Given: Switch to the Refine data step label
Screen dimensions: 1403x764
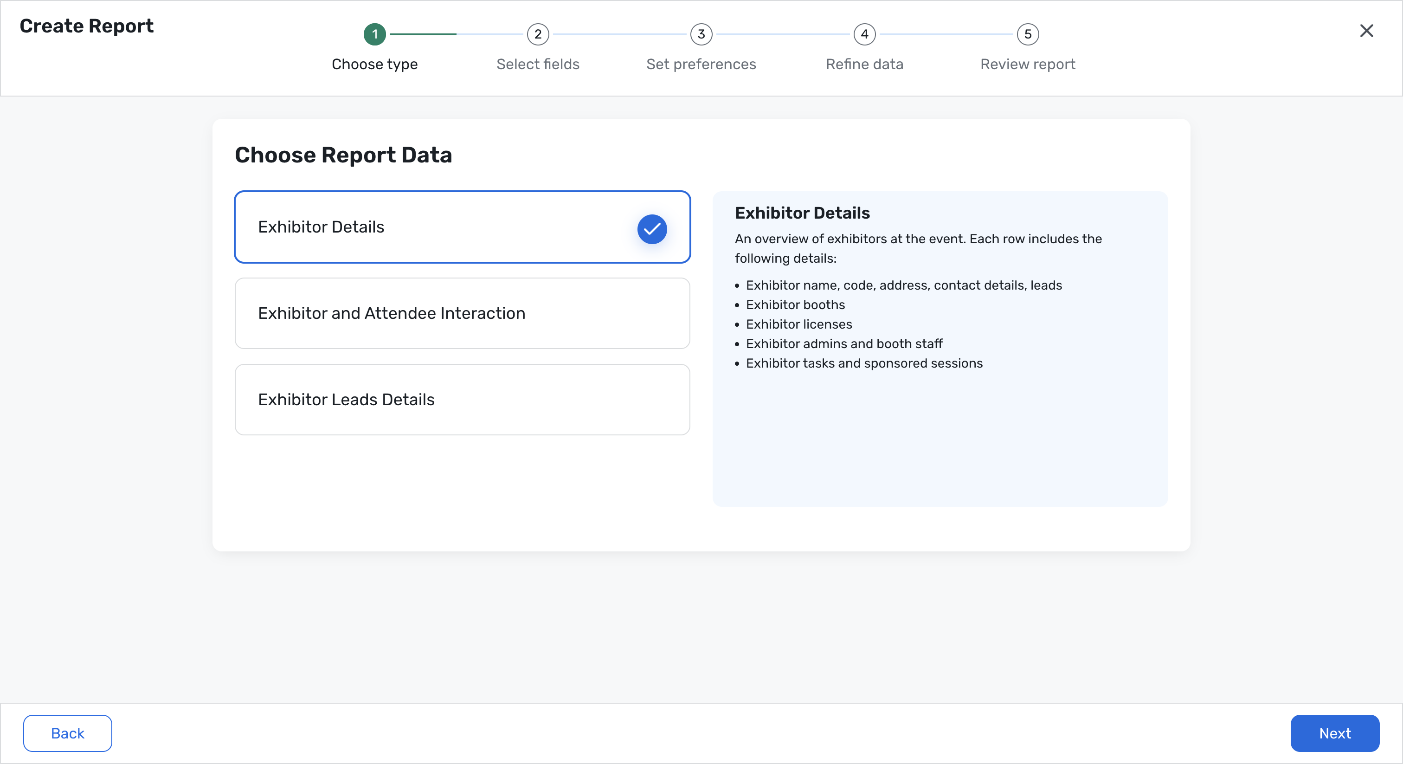Looking at the screenshot, I should (x=864, y=65).
